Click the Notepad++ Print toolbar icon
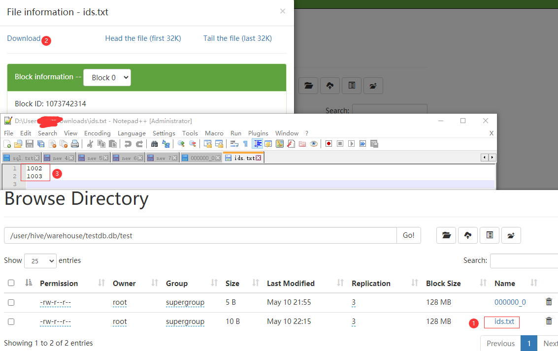 coord(75,144)
